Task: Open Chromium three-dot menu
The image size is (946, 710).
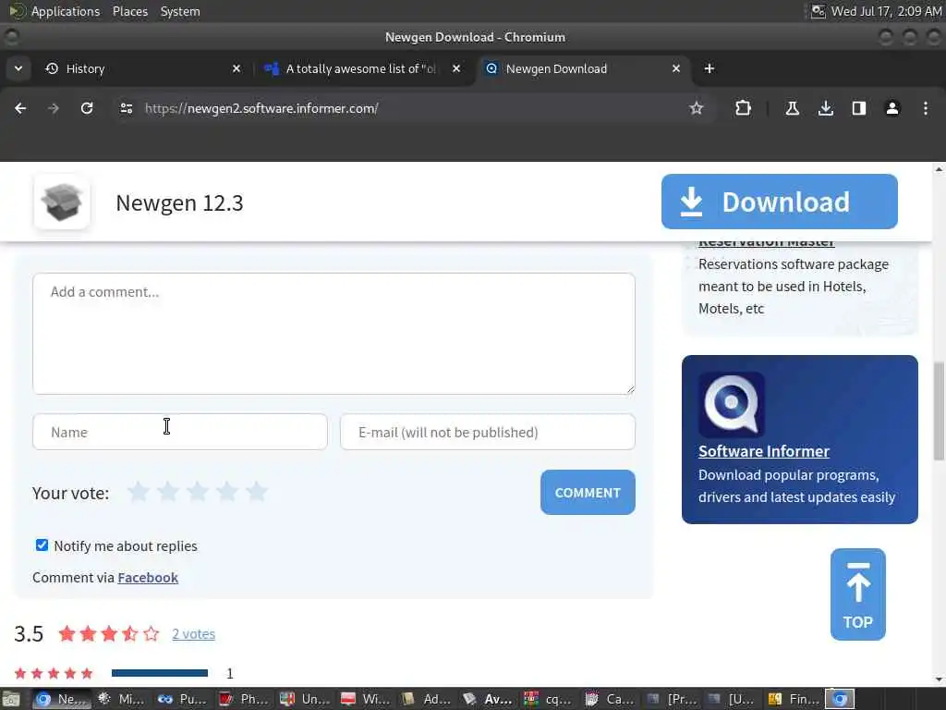Action: (x=926, y=108)
